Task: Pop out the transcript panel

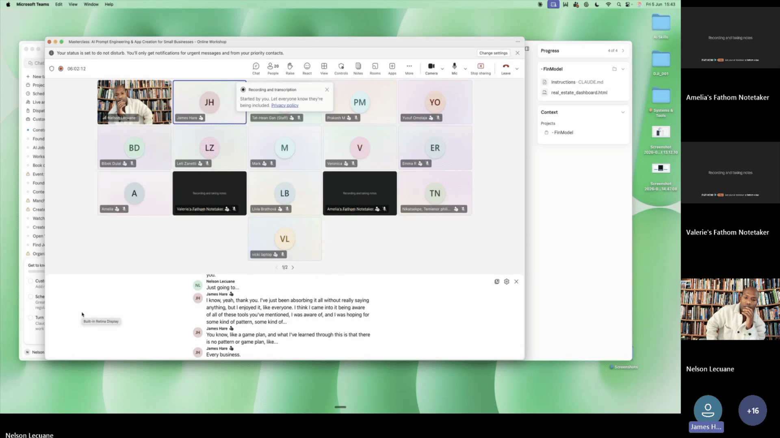Action: pyautogui.click(x=497, y=281)
